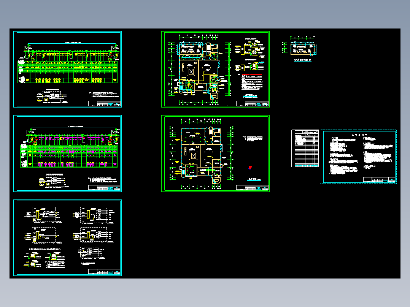Select the sheet of dashed-box wiring diagrams
The width and height of the screenshot is (410, 307).
(67, 237)
